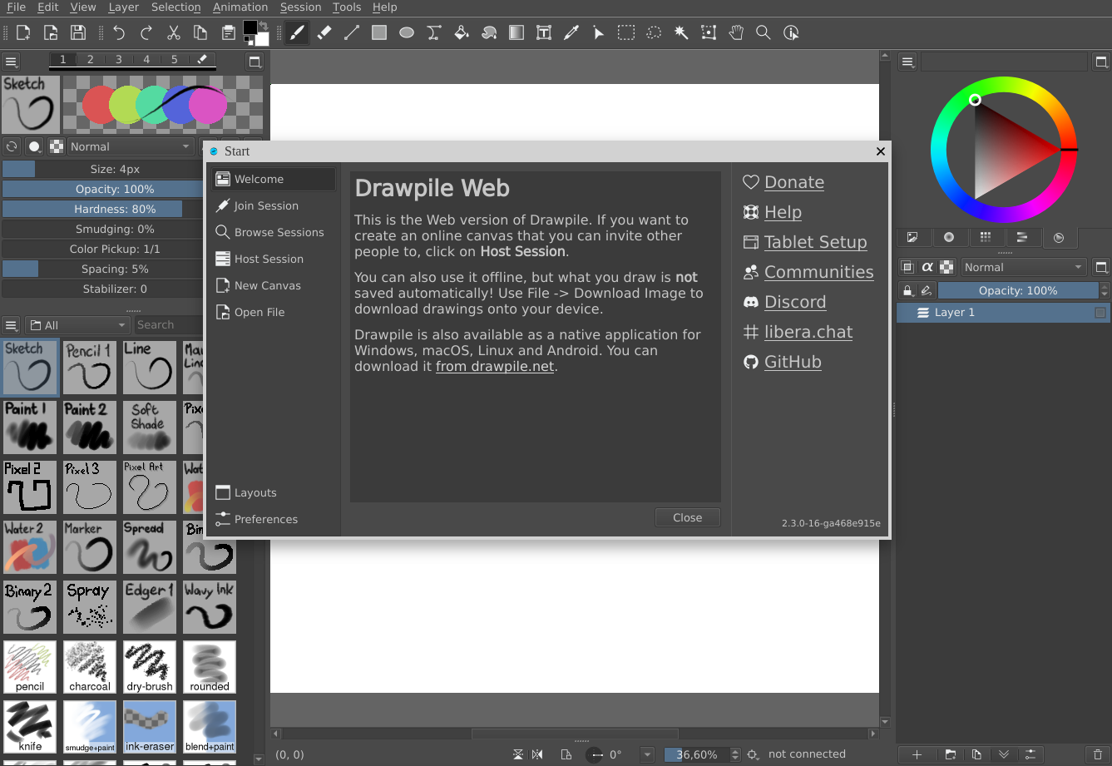Click the foreground black color swatch
This screenshot has height=766, width=1112.
[x=250, y=27]
